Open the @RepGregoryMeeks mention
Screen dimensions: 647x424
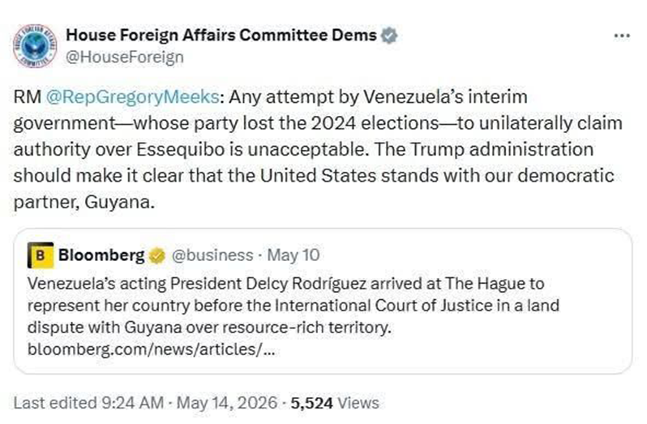[132, 97]
